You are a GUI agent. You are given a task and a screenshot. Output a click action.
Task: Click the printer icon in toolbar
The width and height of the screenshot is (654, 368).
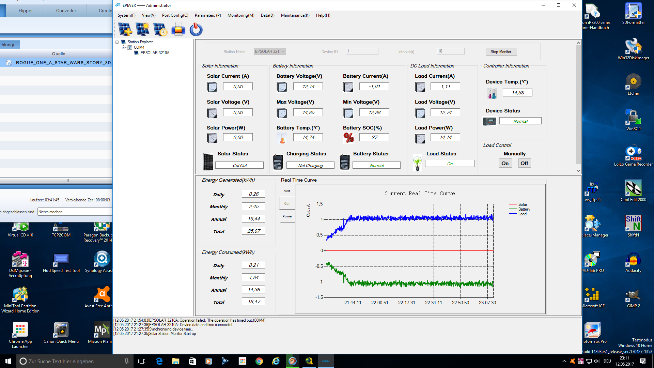click(x=178, y=30)
